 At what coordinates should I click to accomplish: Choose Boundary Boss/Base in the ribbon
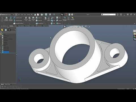(18, 24)
